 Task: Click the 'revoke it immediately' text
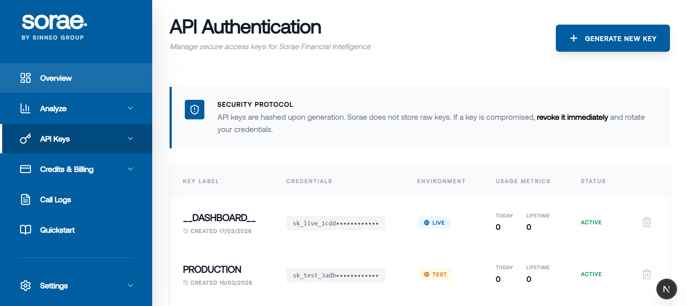coord(572,117)
